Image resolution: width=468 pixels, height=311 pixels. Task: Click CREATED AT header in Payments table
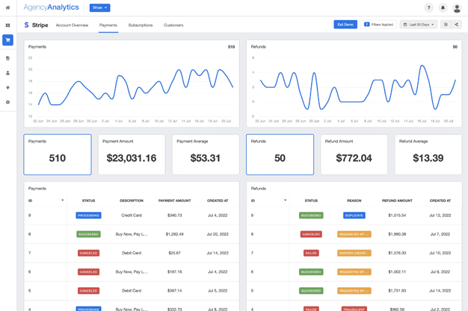pyautogui.click(x=218, y=201)
